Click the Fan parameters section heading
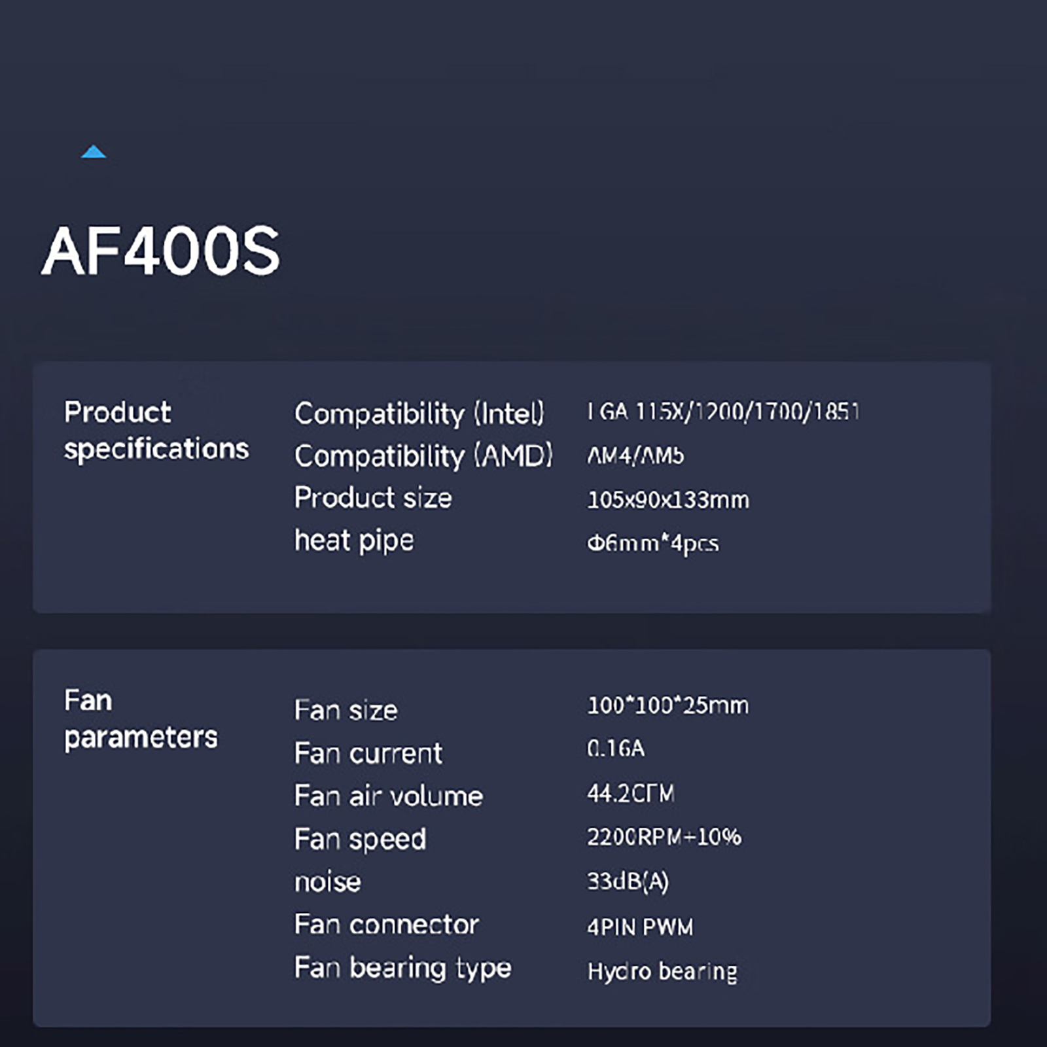 coord(140,719)
